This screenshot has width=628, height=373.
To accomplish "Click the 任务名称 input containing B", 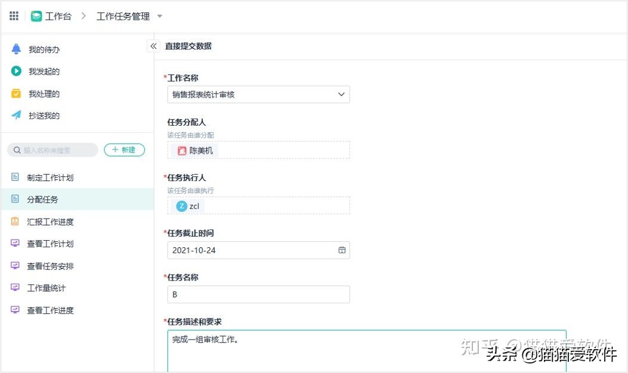I will pos(258,294).
